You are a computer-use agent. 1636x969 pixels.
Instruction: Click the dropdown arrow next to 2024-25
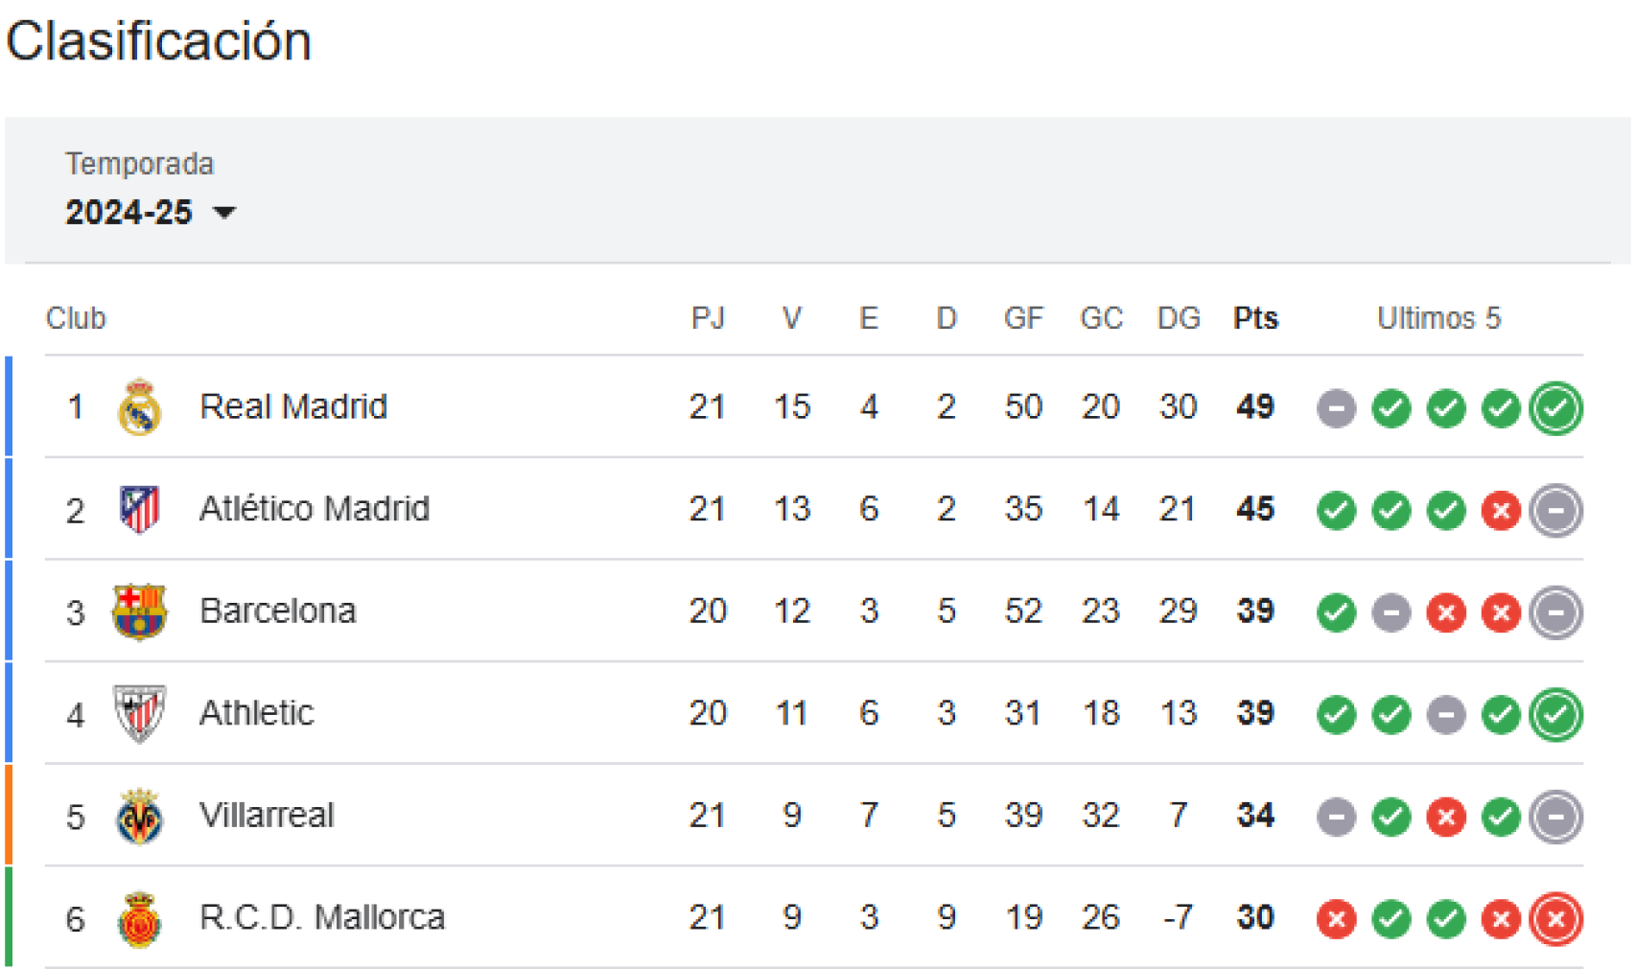coord(227,214)
